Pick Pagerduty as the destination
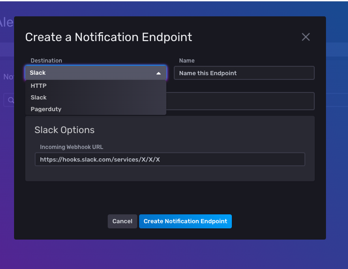Image resolution: width=348 pixels, height=269 pixels. point(96,109)
